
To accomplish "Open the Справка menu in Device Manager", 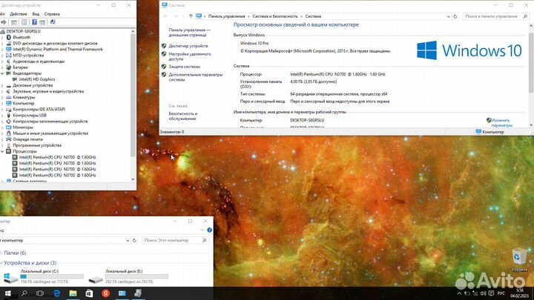I will click(x=52, y=14).
